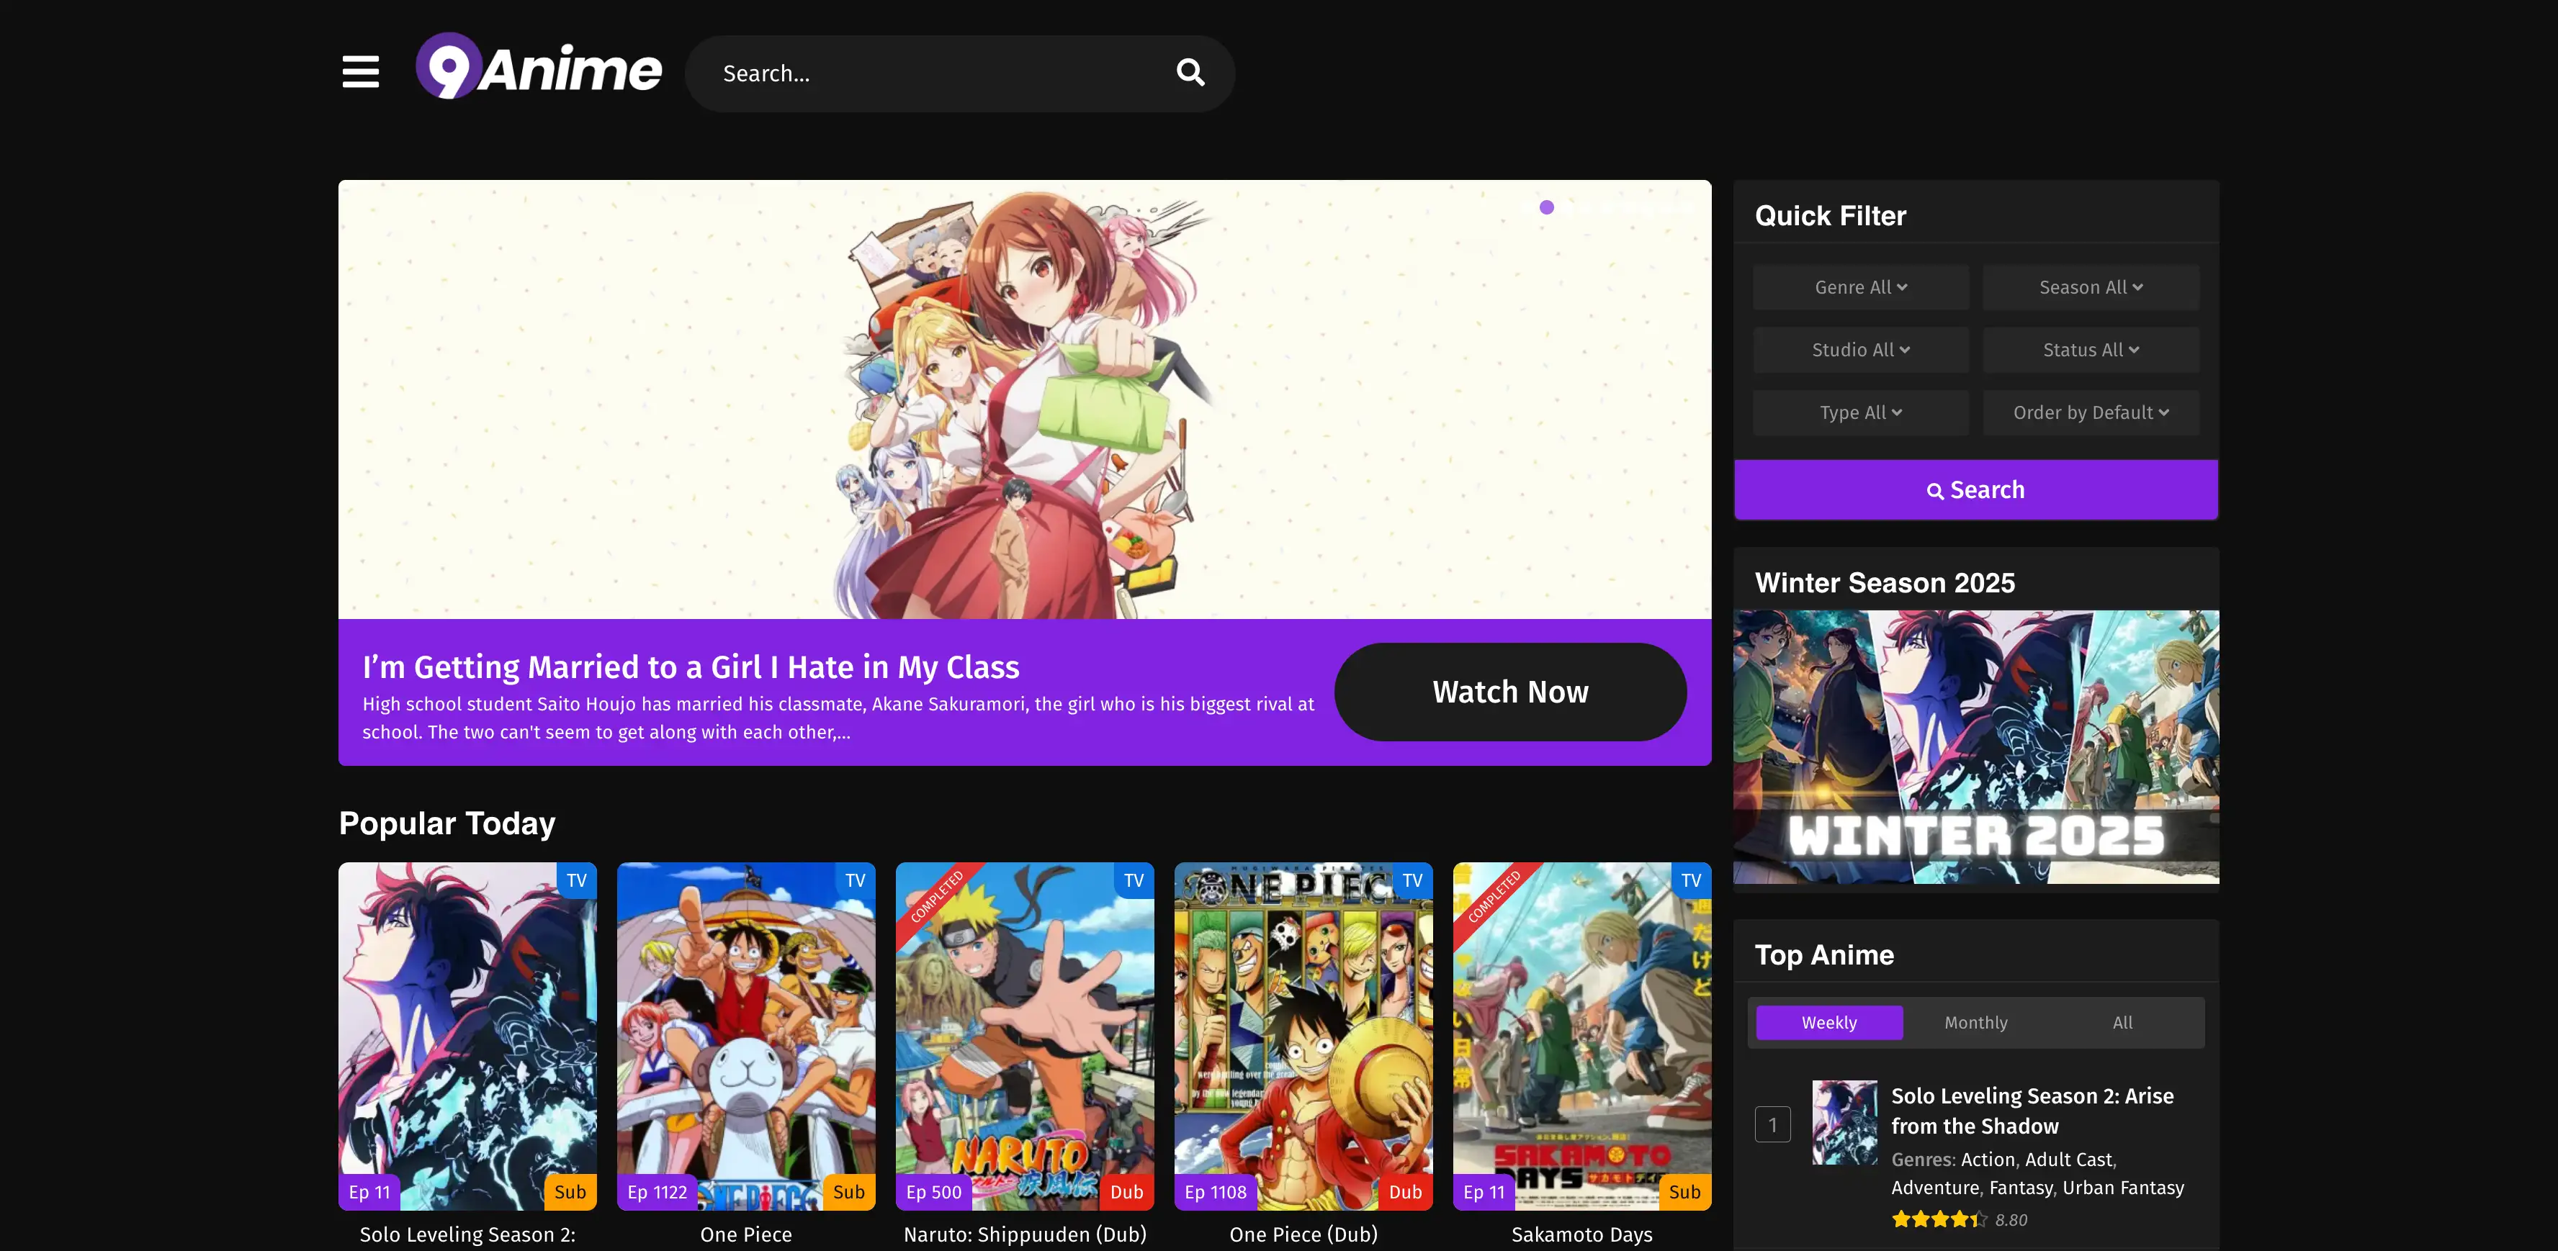Screen dimensions: 2558x1251
Task: Switch to the All tab in Top Anime
Action: point(2122,1021)
